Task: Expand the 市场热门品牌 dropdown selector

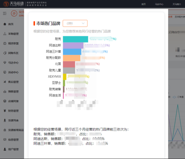Action: tap(75, 23)
